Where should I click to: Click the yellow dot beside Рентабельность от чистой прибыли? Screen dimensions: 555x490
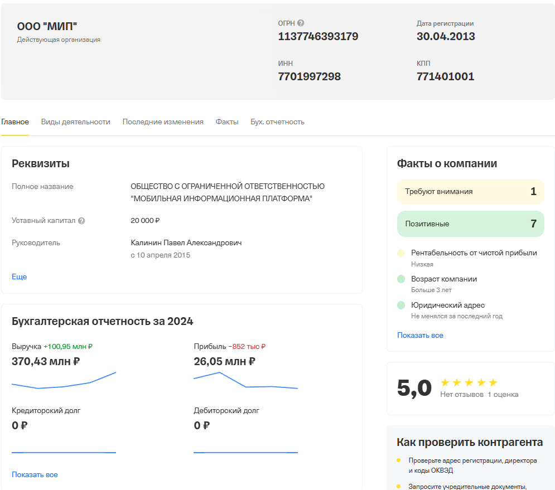pos(399,253)
